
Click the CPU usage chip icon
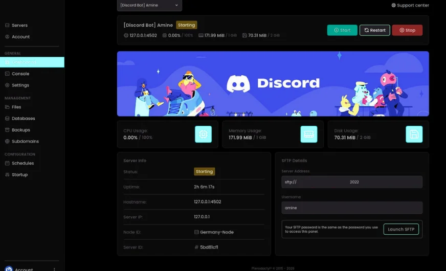tap(203, 134)
